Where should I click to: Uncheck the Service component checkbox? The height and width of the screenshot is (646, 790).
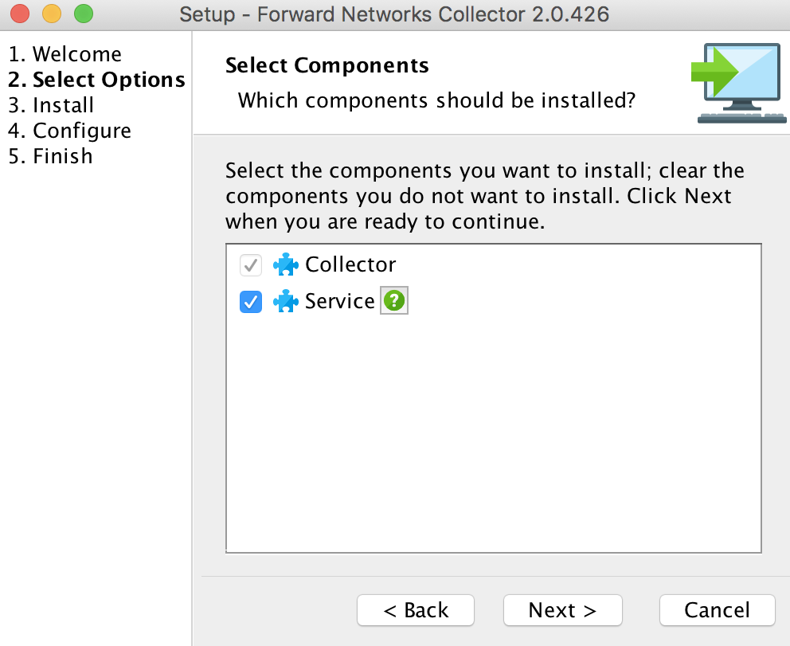250,301
